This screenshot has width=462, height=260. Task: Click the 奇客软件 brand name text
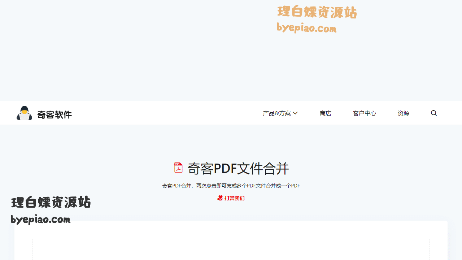[55, 114]
